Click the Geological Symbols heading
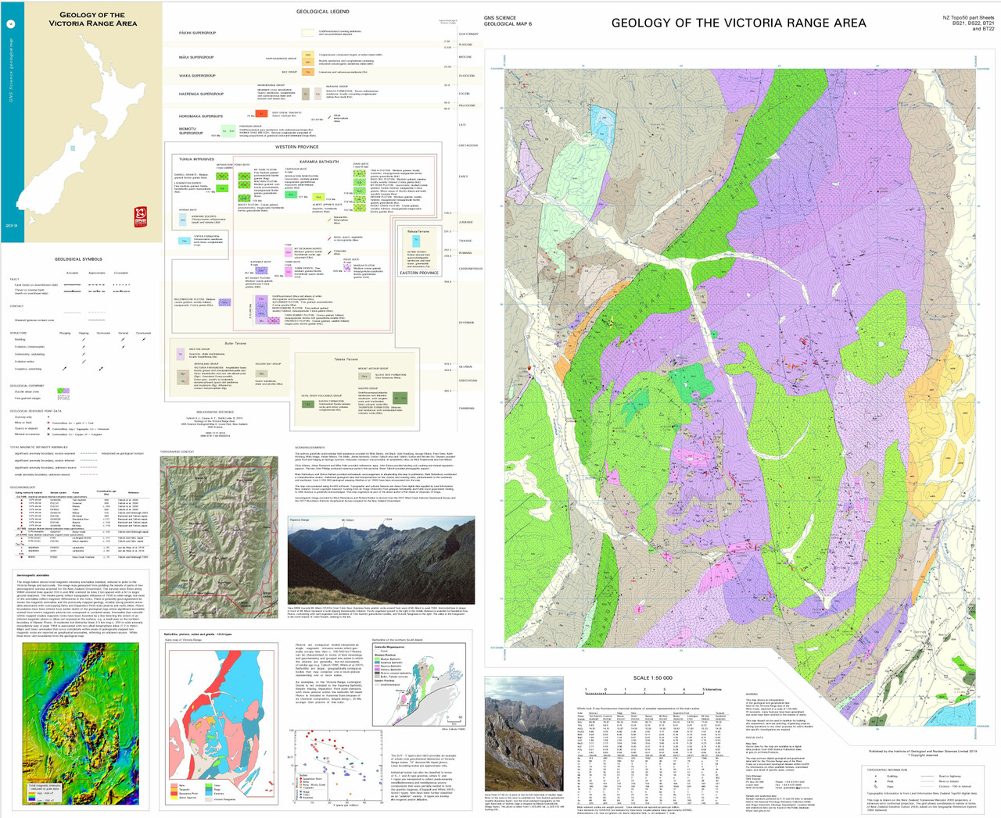Image resolution: width=1001 pixels, height=818 pixels. [78, 259]
